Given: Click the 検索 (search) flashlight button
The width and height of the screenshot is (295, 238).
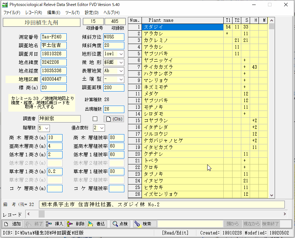Looking at the screenshot, I should tap(144, 224).
